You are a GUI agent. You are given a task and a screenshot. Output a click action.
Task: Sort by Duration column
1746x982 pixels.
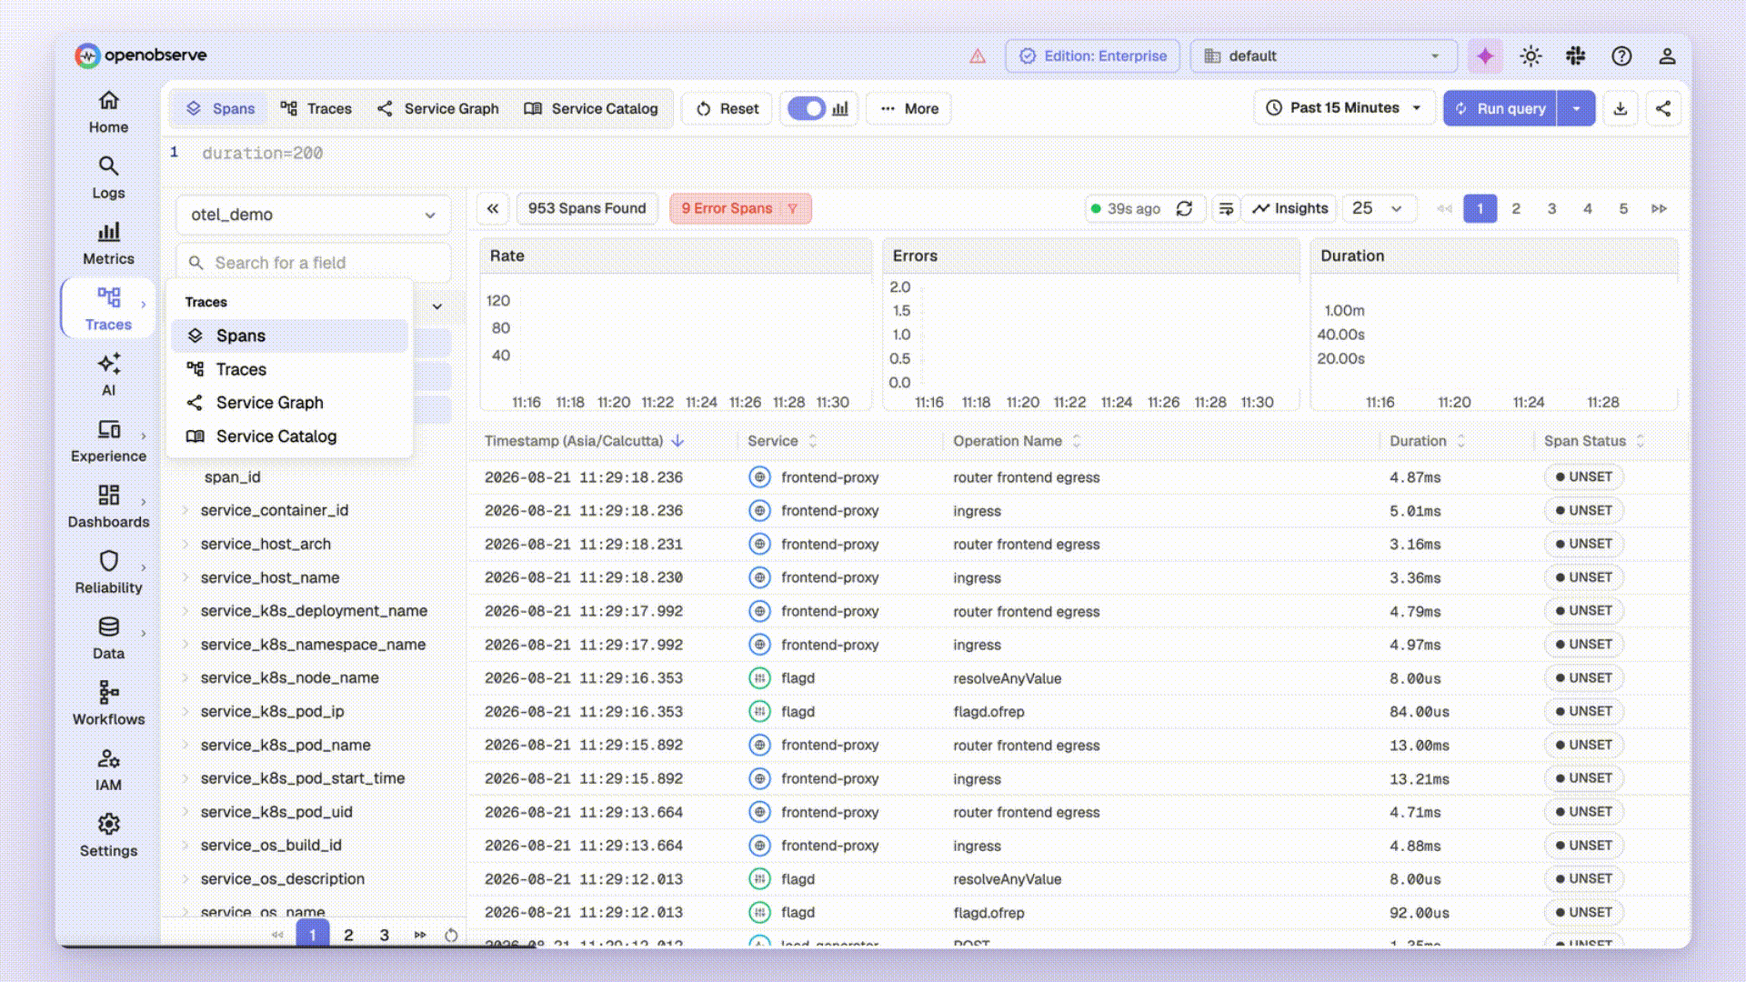(x=1427, y=441)
